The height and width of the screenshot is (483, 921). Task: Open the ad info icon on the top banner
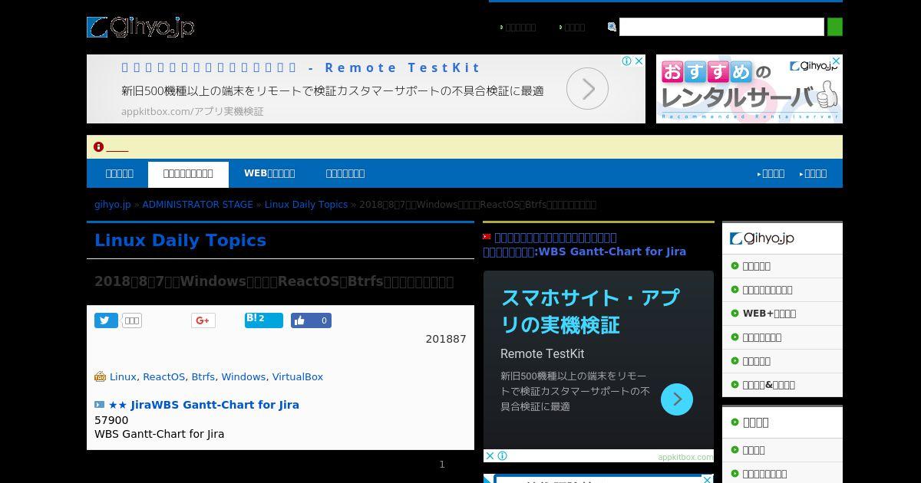pyautogui.click(x=627, y=61)
